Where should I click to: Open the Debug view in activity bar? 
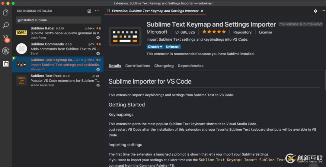[6, 51]
